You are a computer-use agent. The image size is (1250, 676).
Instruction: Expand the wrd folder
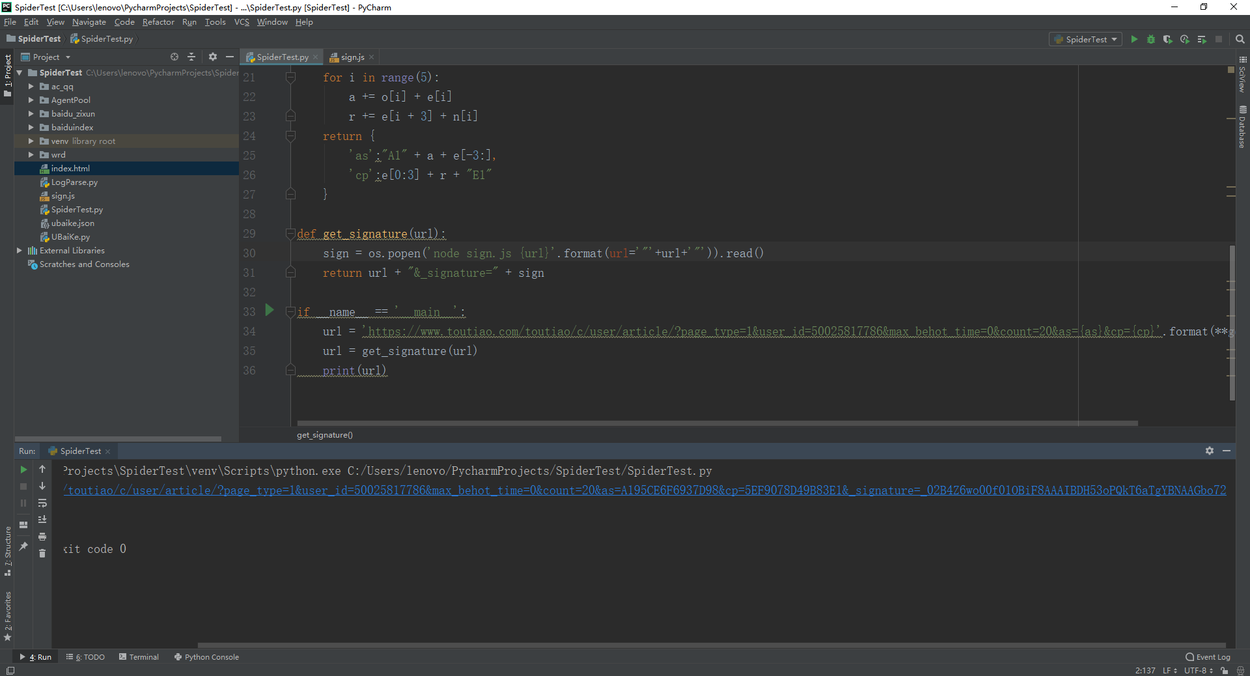31,155
